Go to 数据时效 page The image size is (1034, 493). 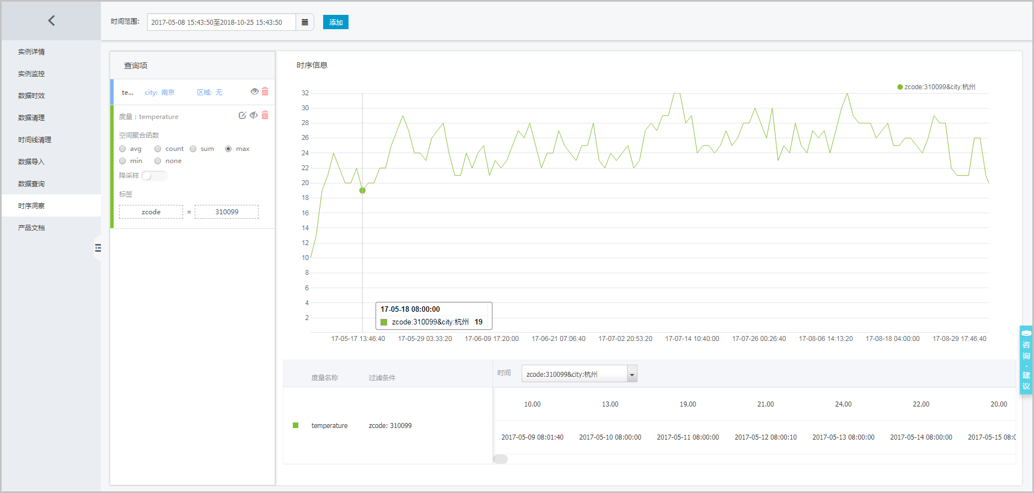[31, 96]
